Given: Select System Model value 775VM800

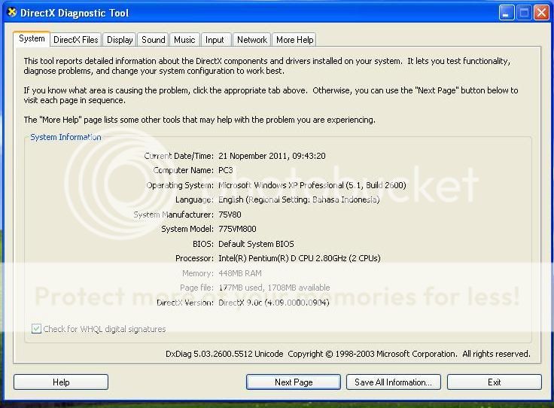Looking at the screenshot, I should point(237,229).
